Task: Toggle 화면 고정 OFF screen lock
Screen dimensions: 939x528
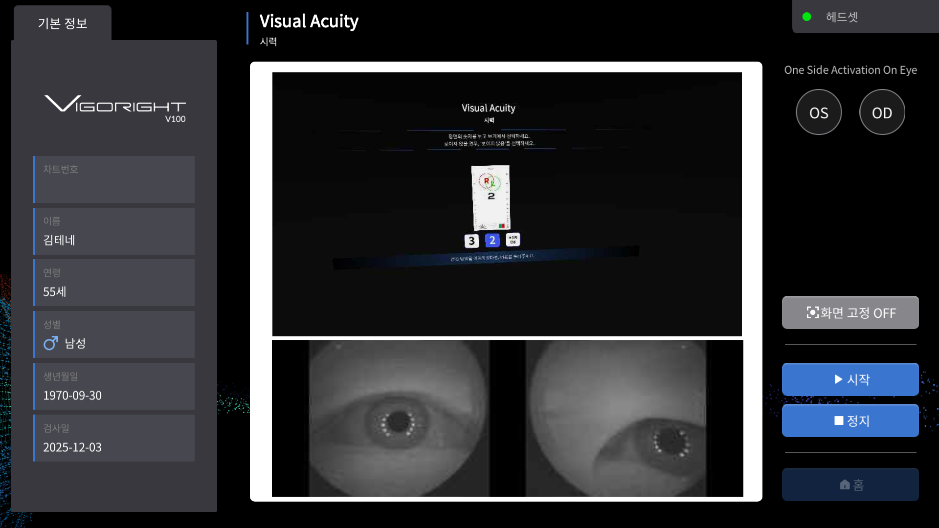Action: coord(850,313)
